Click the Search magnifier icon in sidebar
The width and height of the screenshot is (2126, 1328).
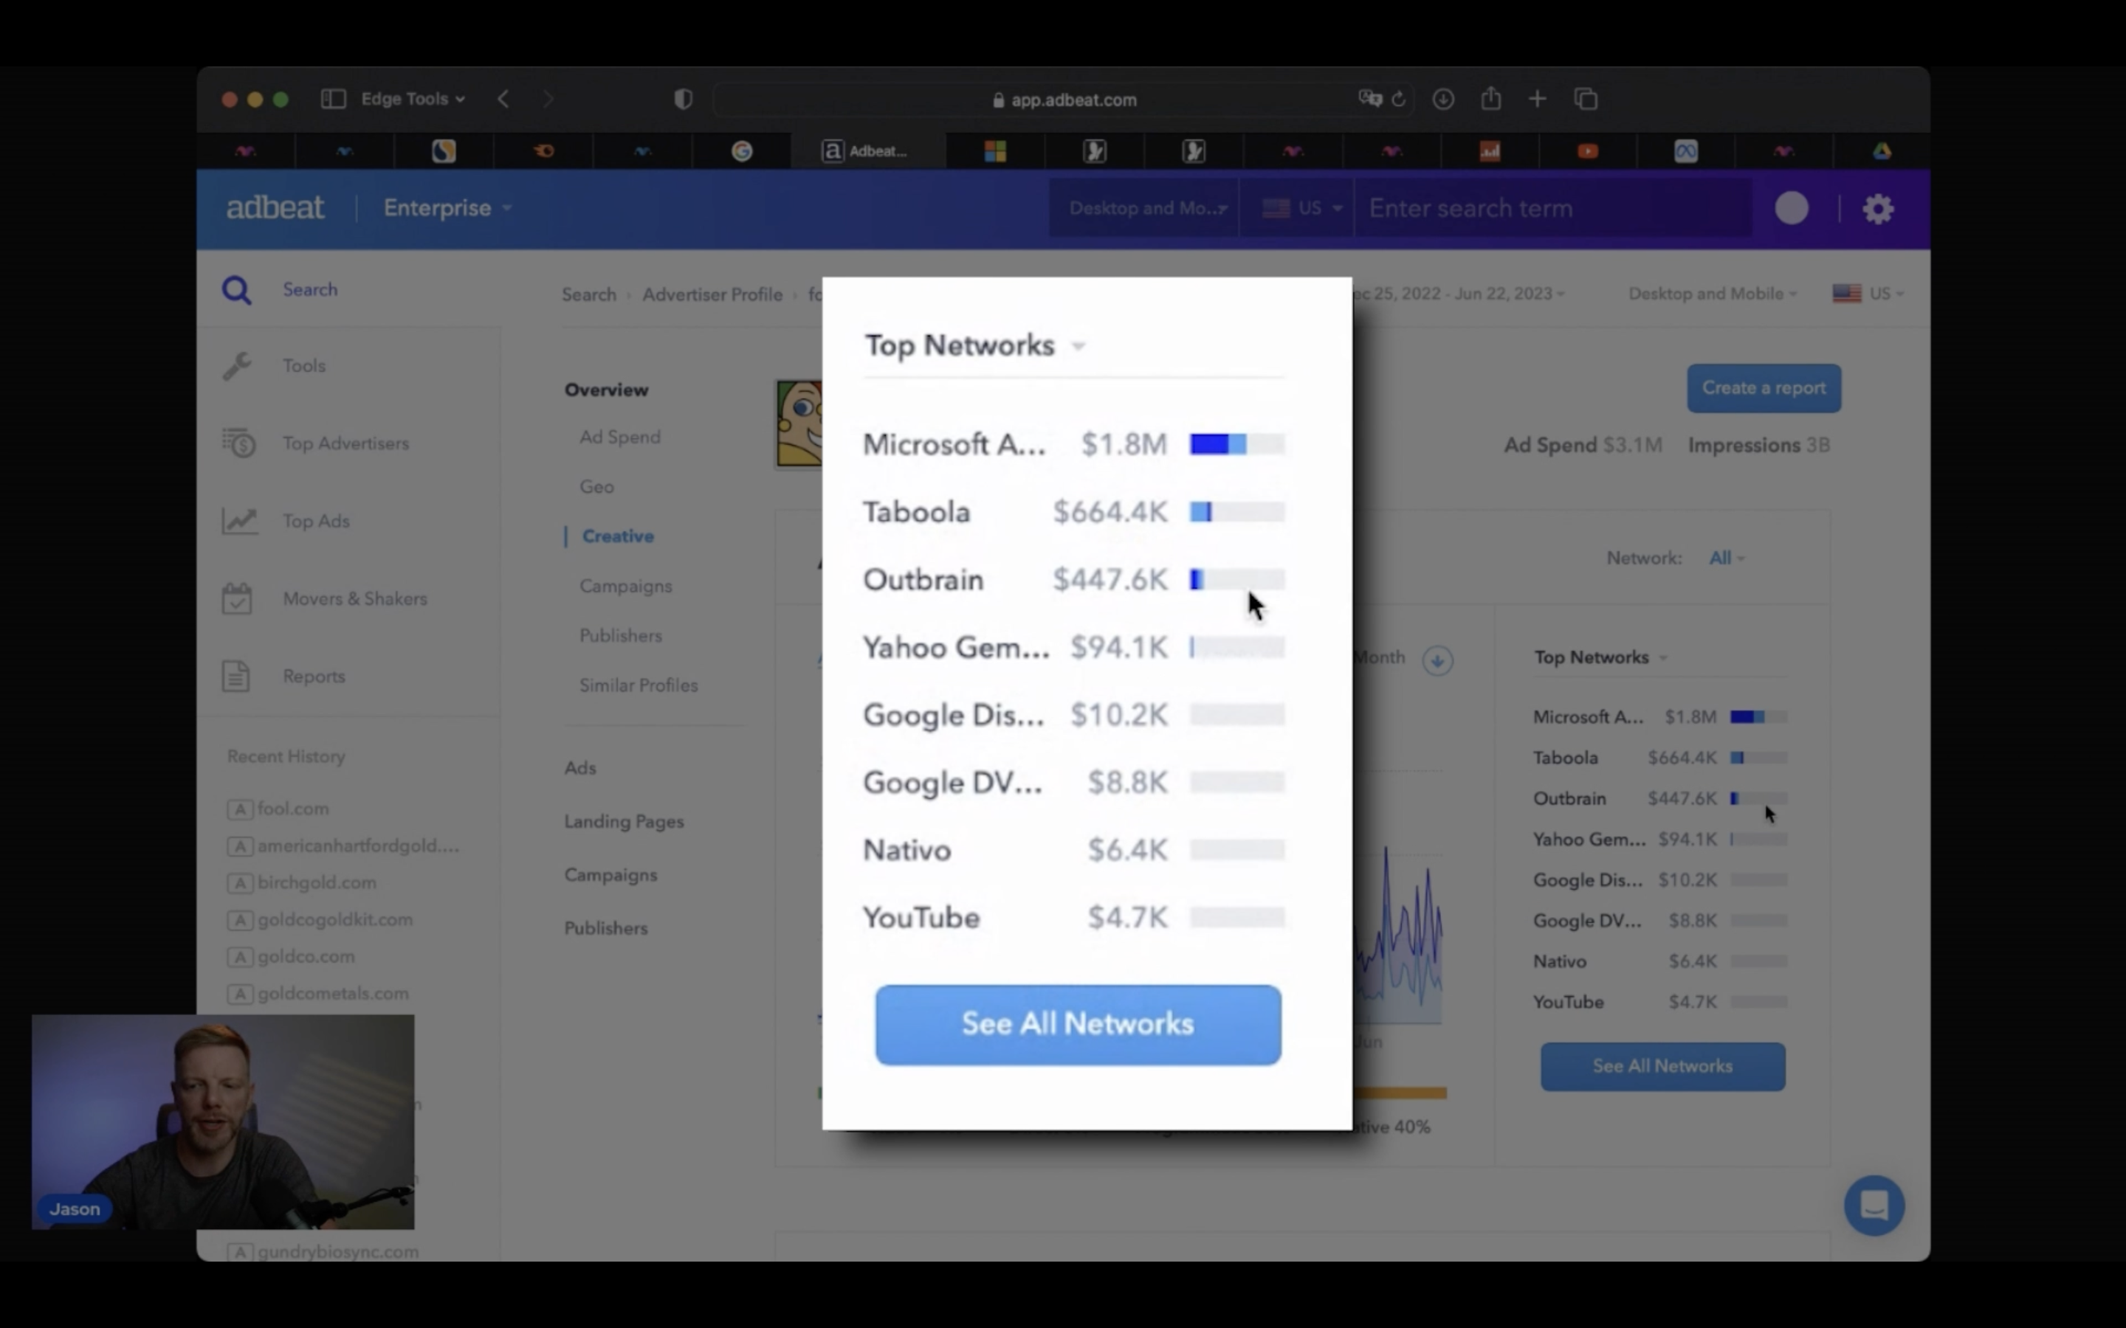click(236, 291)
